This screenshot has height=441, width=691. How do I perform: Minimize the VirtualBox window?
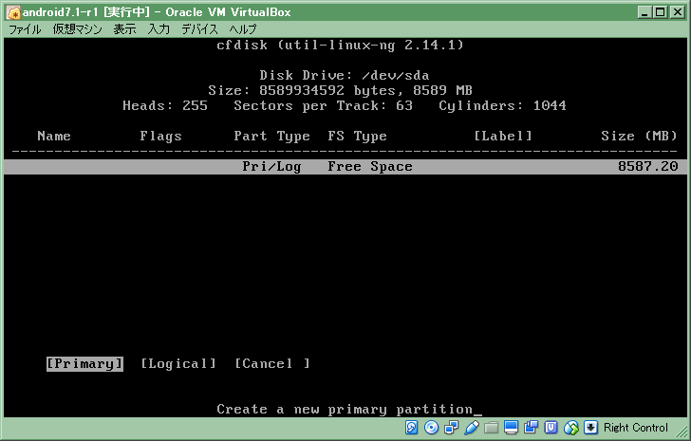644,12
